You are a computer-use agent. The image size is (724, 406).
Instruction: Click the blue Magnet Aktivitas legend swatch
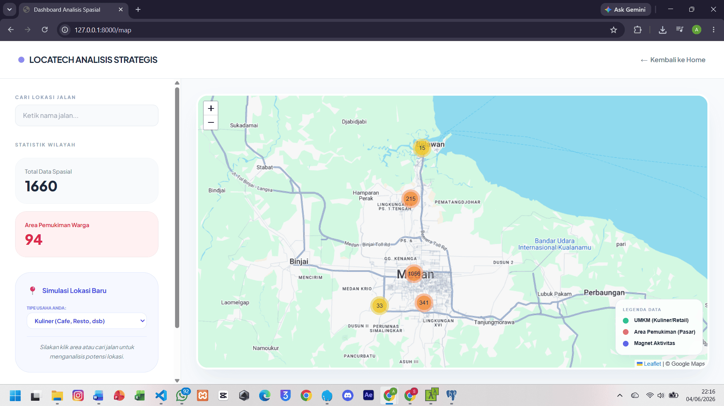tap(626, 343)
